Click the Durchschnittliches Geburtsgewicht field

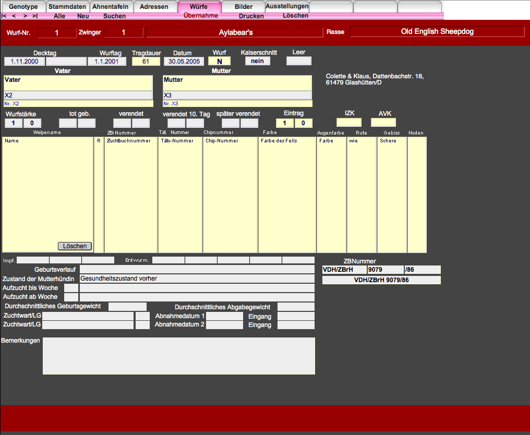(127, 307)
